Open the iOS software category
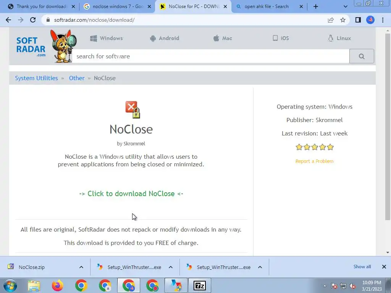391x293 pixels. (281, 38)
